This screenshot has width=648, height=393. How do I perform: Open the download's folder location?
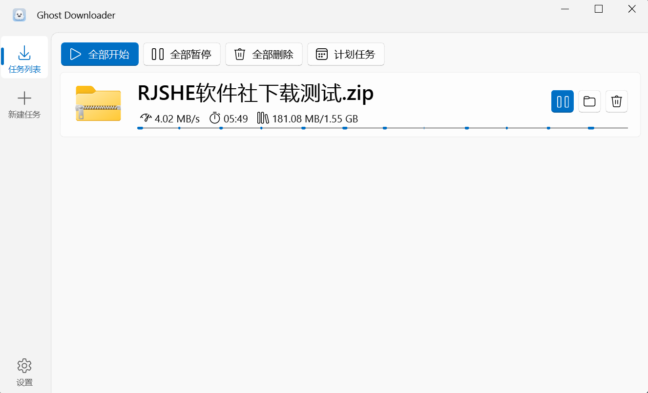[x=589, y=101]
